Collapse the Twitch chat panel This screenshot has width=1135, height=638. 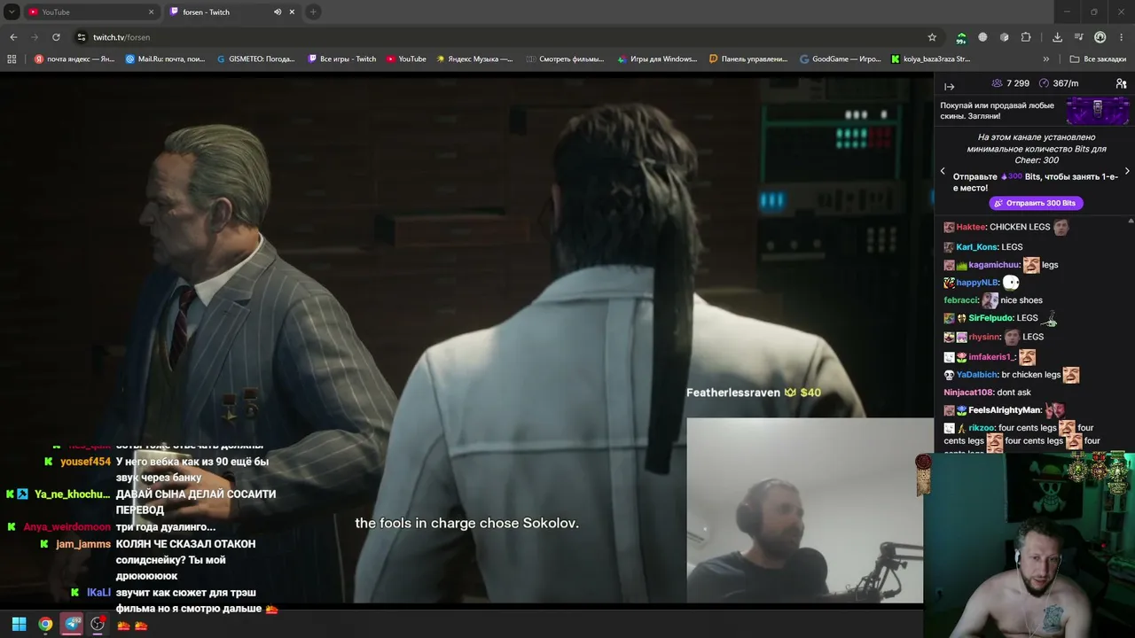click(x=949, y=86)
